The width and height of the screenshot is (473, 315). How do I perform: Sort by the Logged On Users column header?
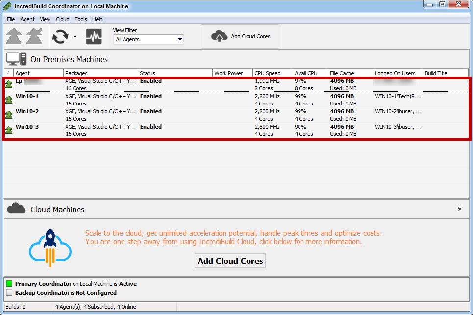tap(398, 73)
